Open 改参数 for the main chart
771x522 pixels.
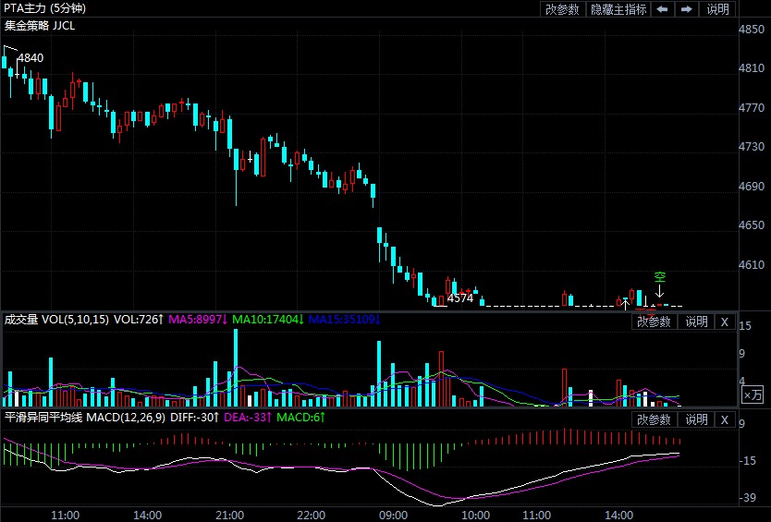click(562, 9)
